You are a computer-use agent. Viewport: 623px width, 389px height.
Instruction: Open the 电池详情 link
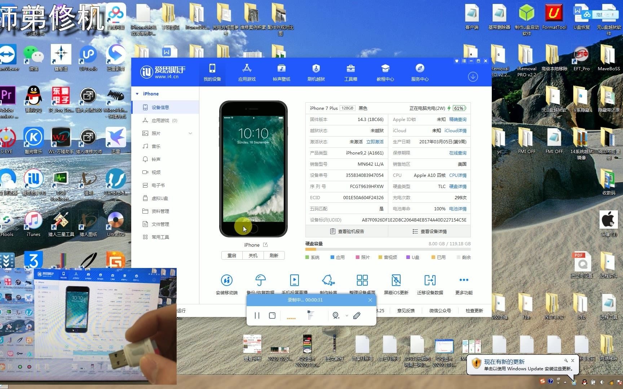tap(458, 209)
